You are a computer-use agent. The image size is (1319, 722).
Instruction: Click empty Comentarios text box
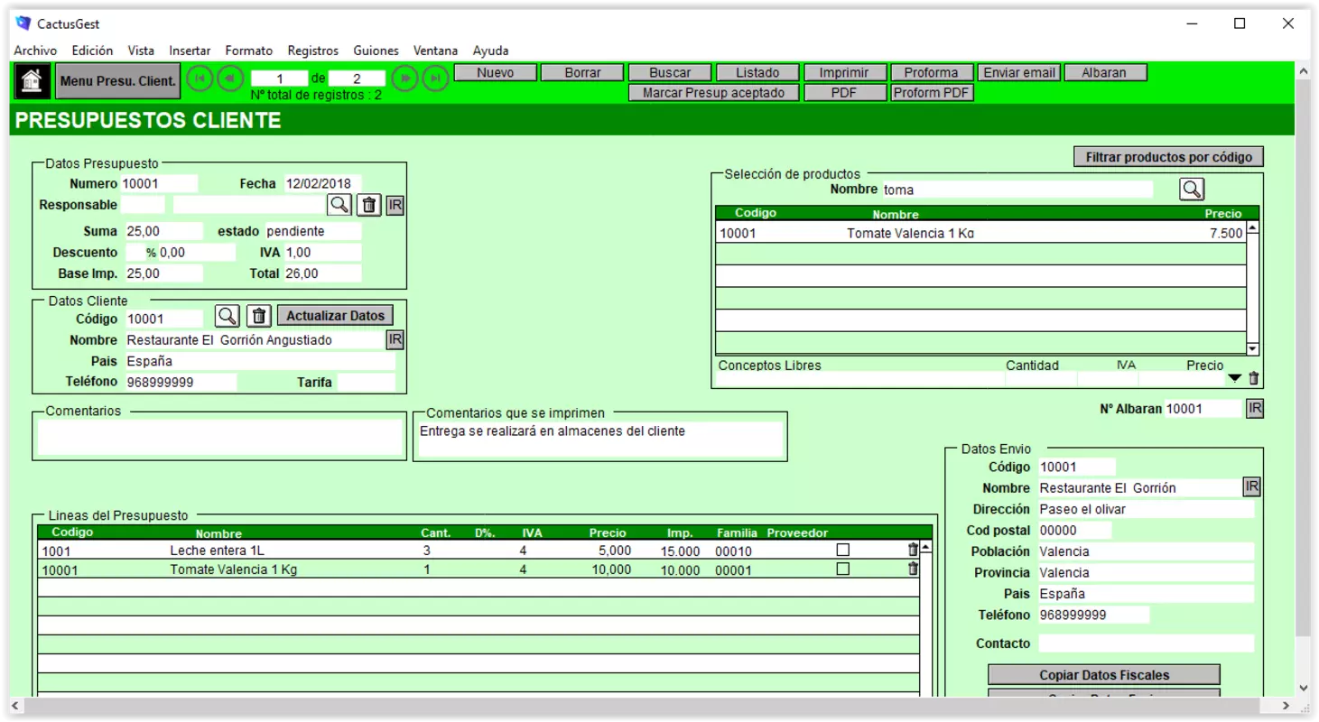pyautogui.click(x=219, y=437)
